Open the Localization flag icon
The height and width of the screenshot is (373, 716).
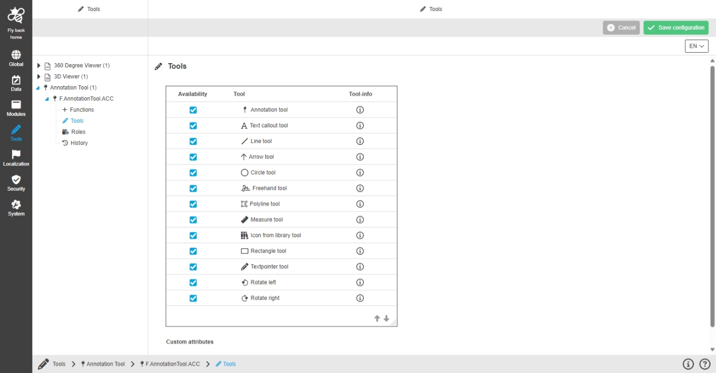pyautogui.click(x=16, y=155)
